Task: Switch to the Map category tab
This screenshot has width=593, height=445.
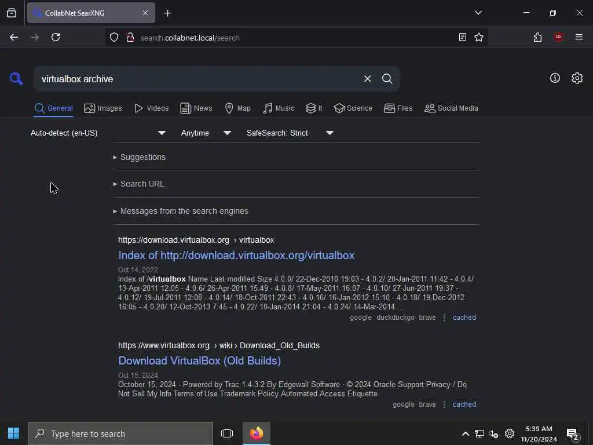Action: pyautogui.click(x=237, y=108)
